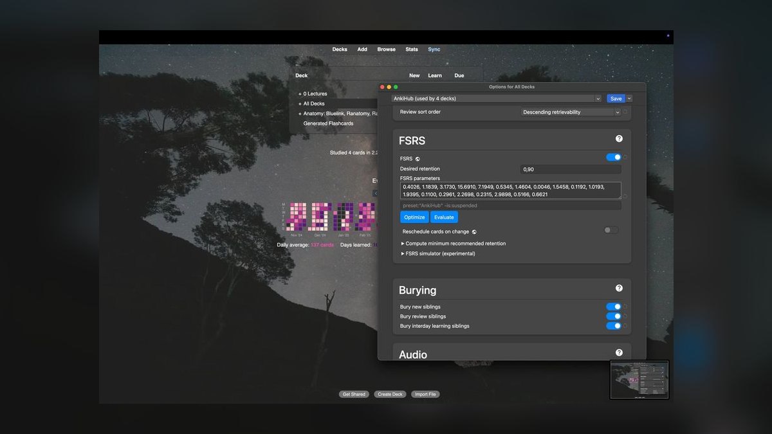Click inside the FSRS parameters text box

tap(511, 190)
